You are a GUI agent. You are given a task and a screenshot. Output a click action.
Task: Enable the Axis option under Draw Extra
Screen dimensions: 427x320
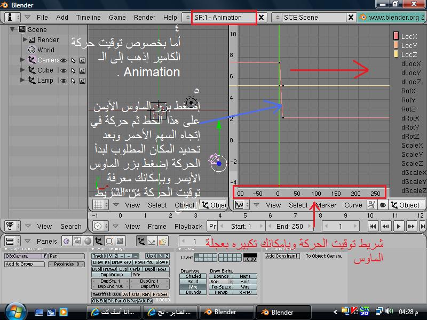[x=245, y=282]
